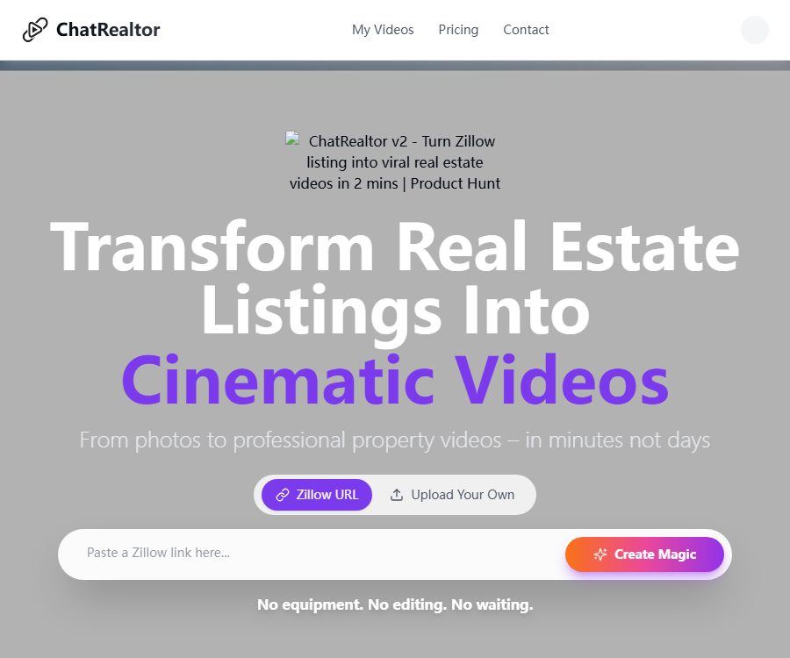This screenshot has height=658, width=790.
Task: Open the round user avatar placeholder
Action: point(754,30)
